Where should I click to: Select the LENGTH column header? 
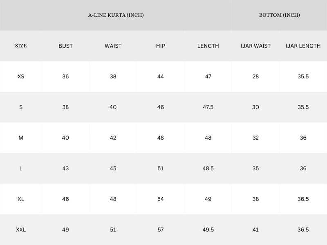click(208, 46)
